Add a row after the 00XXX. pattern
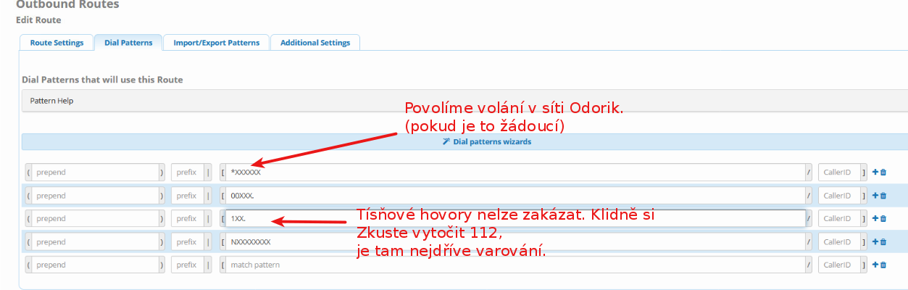908x290 pixels. click(875, 196)
